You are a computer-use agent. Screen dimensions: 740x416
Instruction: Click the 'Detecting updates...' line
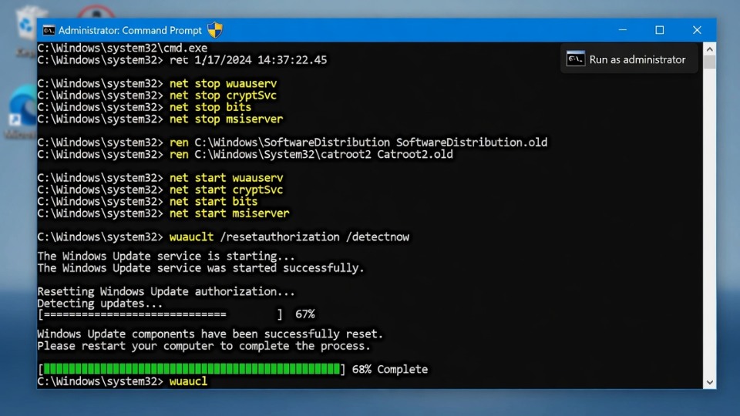point(100,304)
